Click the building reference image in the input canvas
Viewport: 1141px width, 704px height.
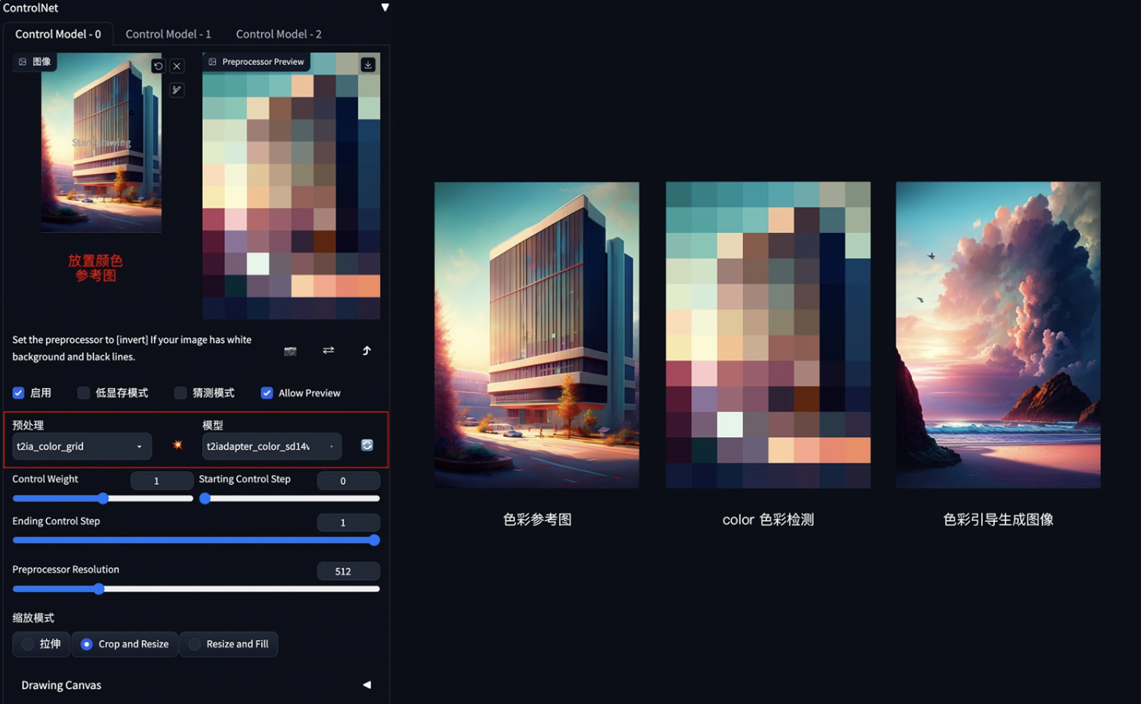(x=102, y=142)
